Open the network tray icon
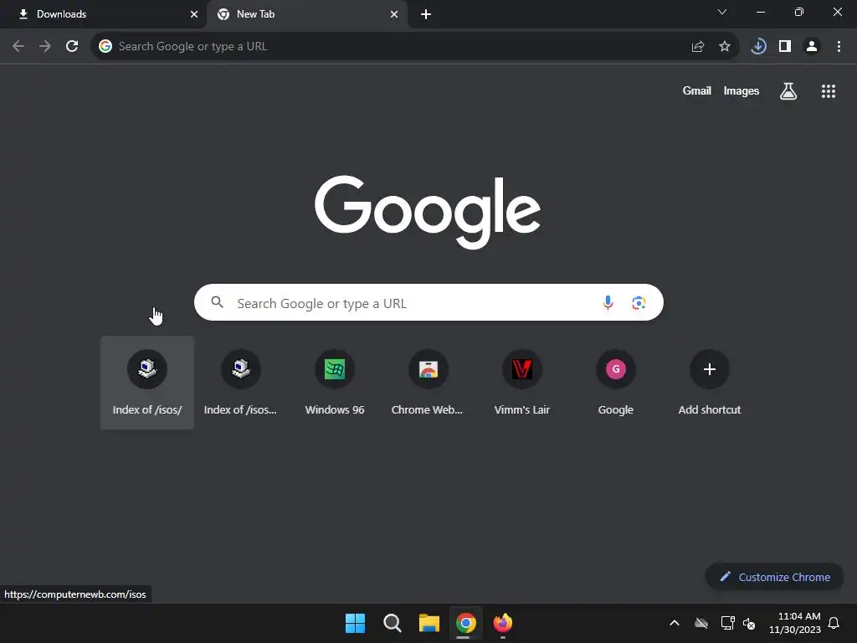This screenshot has height=643, width=857. [727, 623]
